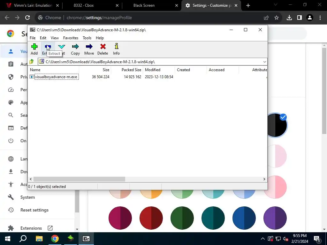
Task: Click the Add button in 7-Zip toolbar
Action: click(34, 49)
